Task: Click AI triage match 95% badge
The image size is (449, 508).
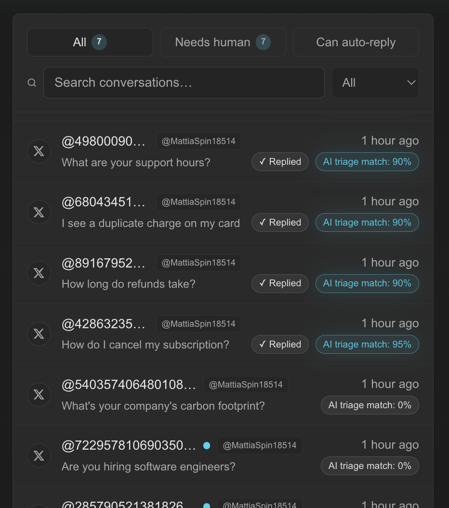Action: (x=367, y=345)
